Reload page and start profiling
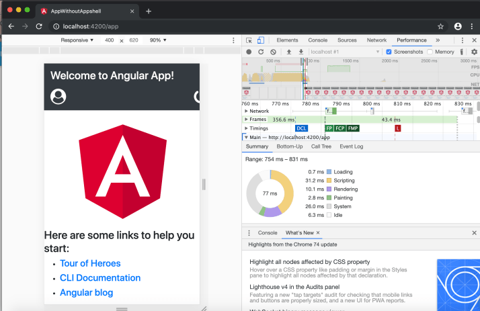The height and width of the screenshot is (311, 480). coord(261,52)
